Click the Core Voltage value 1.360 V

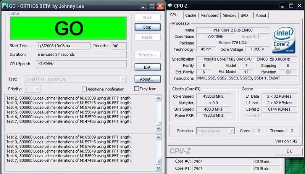[257, 49]
